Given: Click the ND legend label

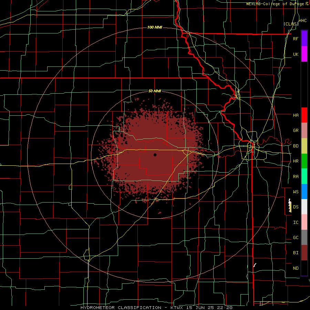Looking at the screenshot, I should click(296, 268).
